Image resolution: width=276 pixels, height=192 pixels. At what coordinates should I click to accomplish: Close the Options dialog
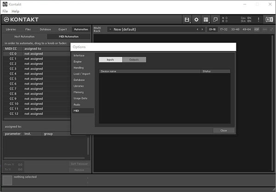coord(224,131)
